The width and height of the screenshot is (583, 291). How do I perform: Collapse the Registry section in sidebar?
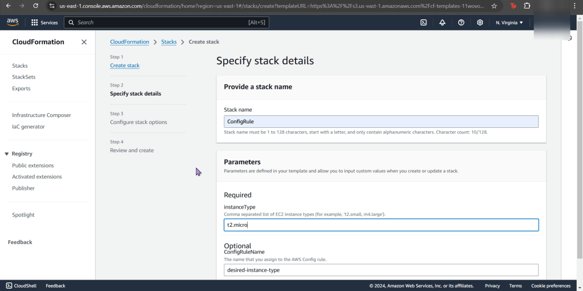pos(7,154)
